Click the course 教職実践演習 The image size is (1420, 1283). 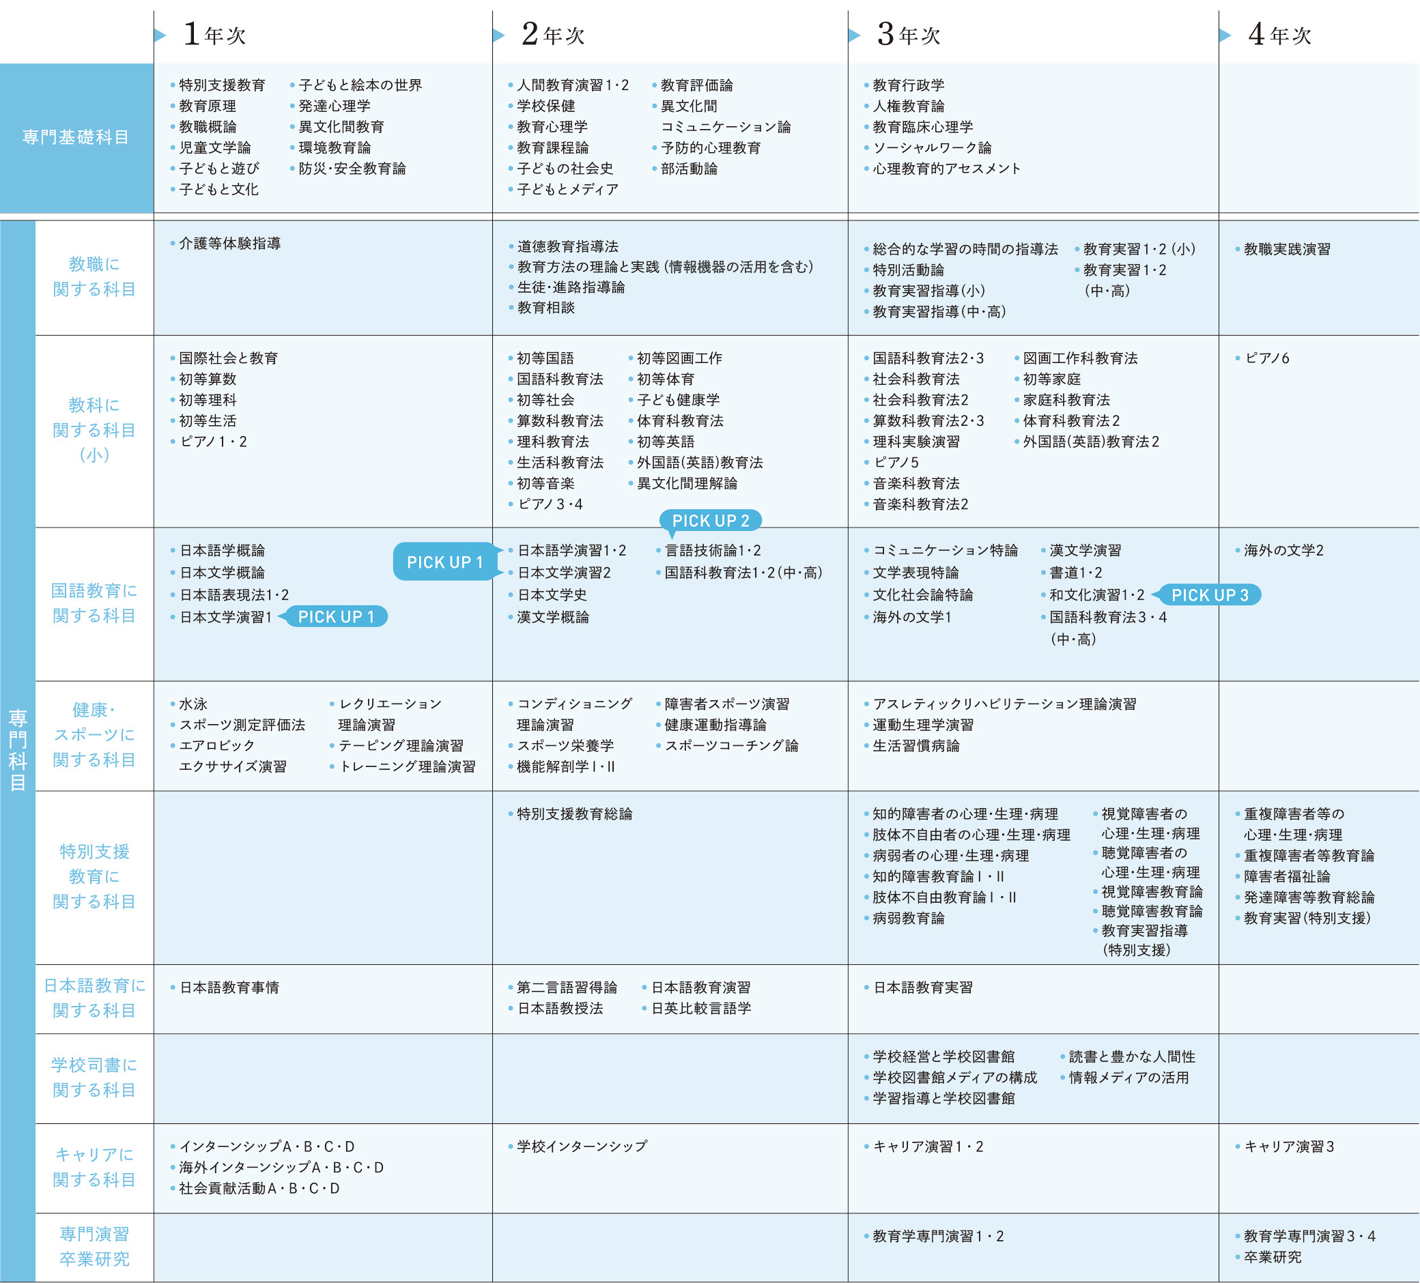[x=1287, y=249]
